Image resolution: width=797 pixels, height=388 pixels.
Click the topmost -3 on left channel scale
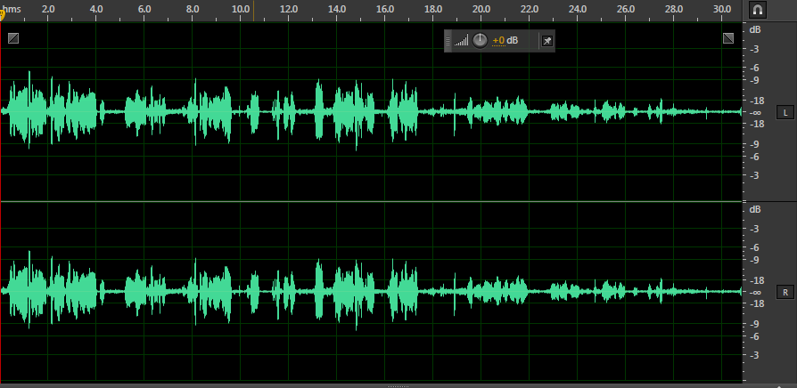755,49
